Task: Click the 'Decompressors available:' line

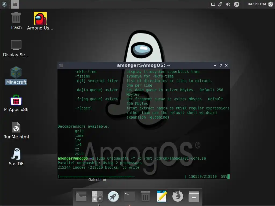Action: pyautogui.click(x=83, y=127)
